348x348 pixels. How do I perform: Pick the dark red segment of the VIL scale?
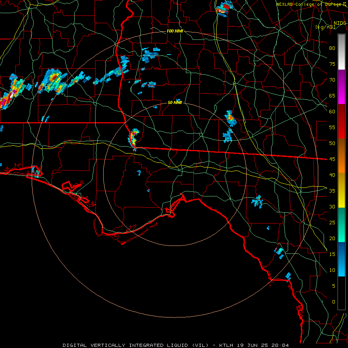(x=341, y=121)
